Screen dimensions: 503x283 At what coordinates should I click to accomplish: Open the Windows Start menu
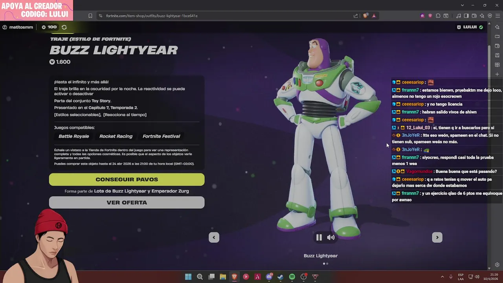coord(188,277)
